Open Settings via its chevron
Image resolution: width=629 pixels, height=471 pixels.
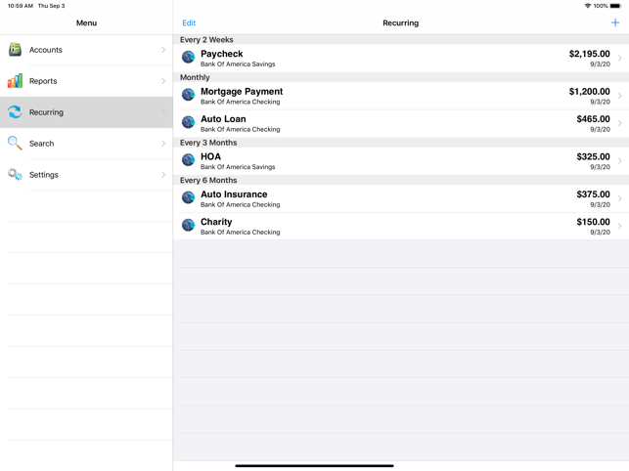tap(163, 175)
